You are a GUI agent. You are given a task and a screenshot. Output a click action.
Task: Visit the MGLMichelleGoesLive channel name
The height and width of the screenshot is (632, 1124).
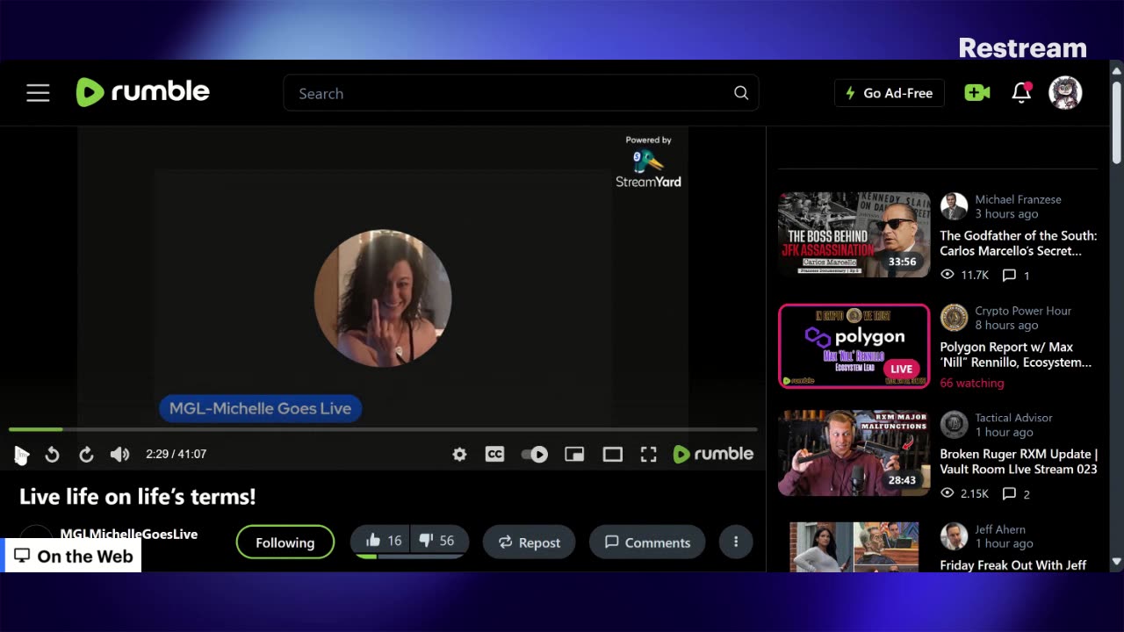point(128,534)
